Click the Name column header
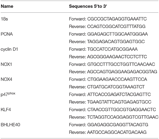 tap(7, 6)
